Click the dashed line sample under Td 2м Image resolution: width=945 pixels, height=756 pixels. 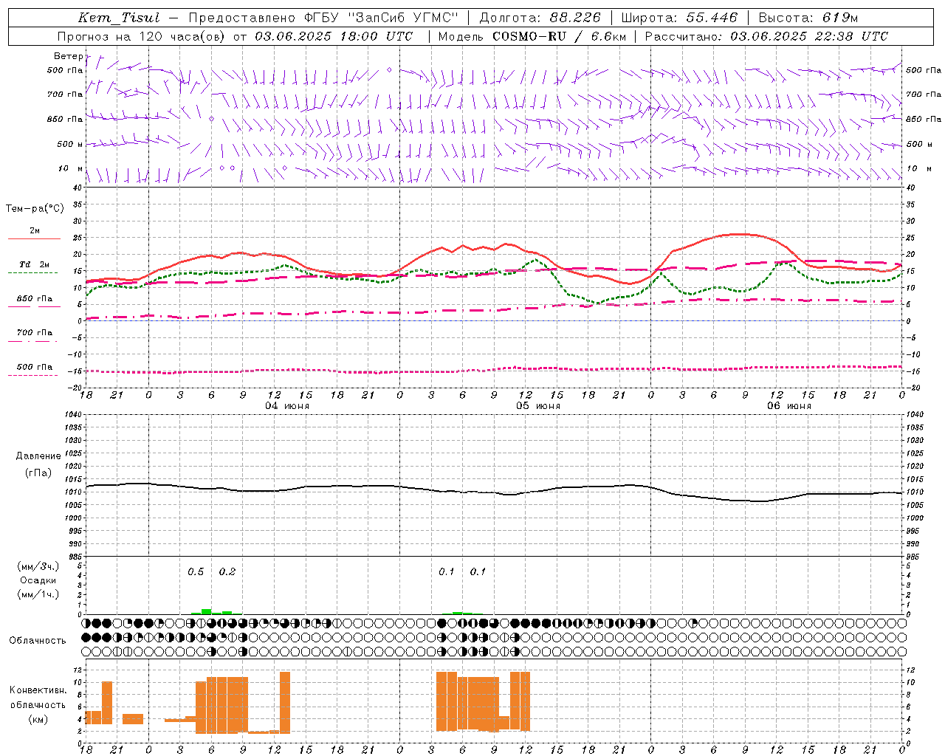pos(34,273)
